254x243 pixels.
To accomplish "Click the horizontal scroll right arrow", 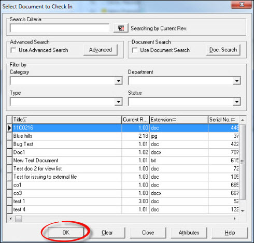I will 234,219.
